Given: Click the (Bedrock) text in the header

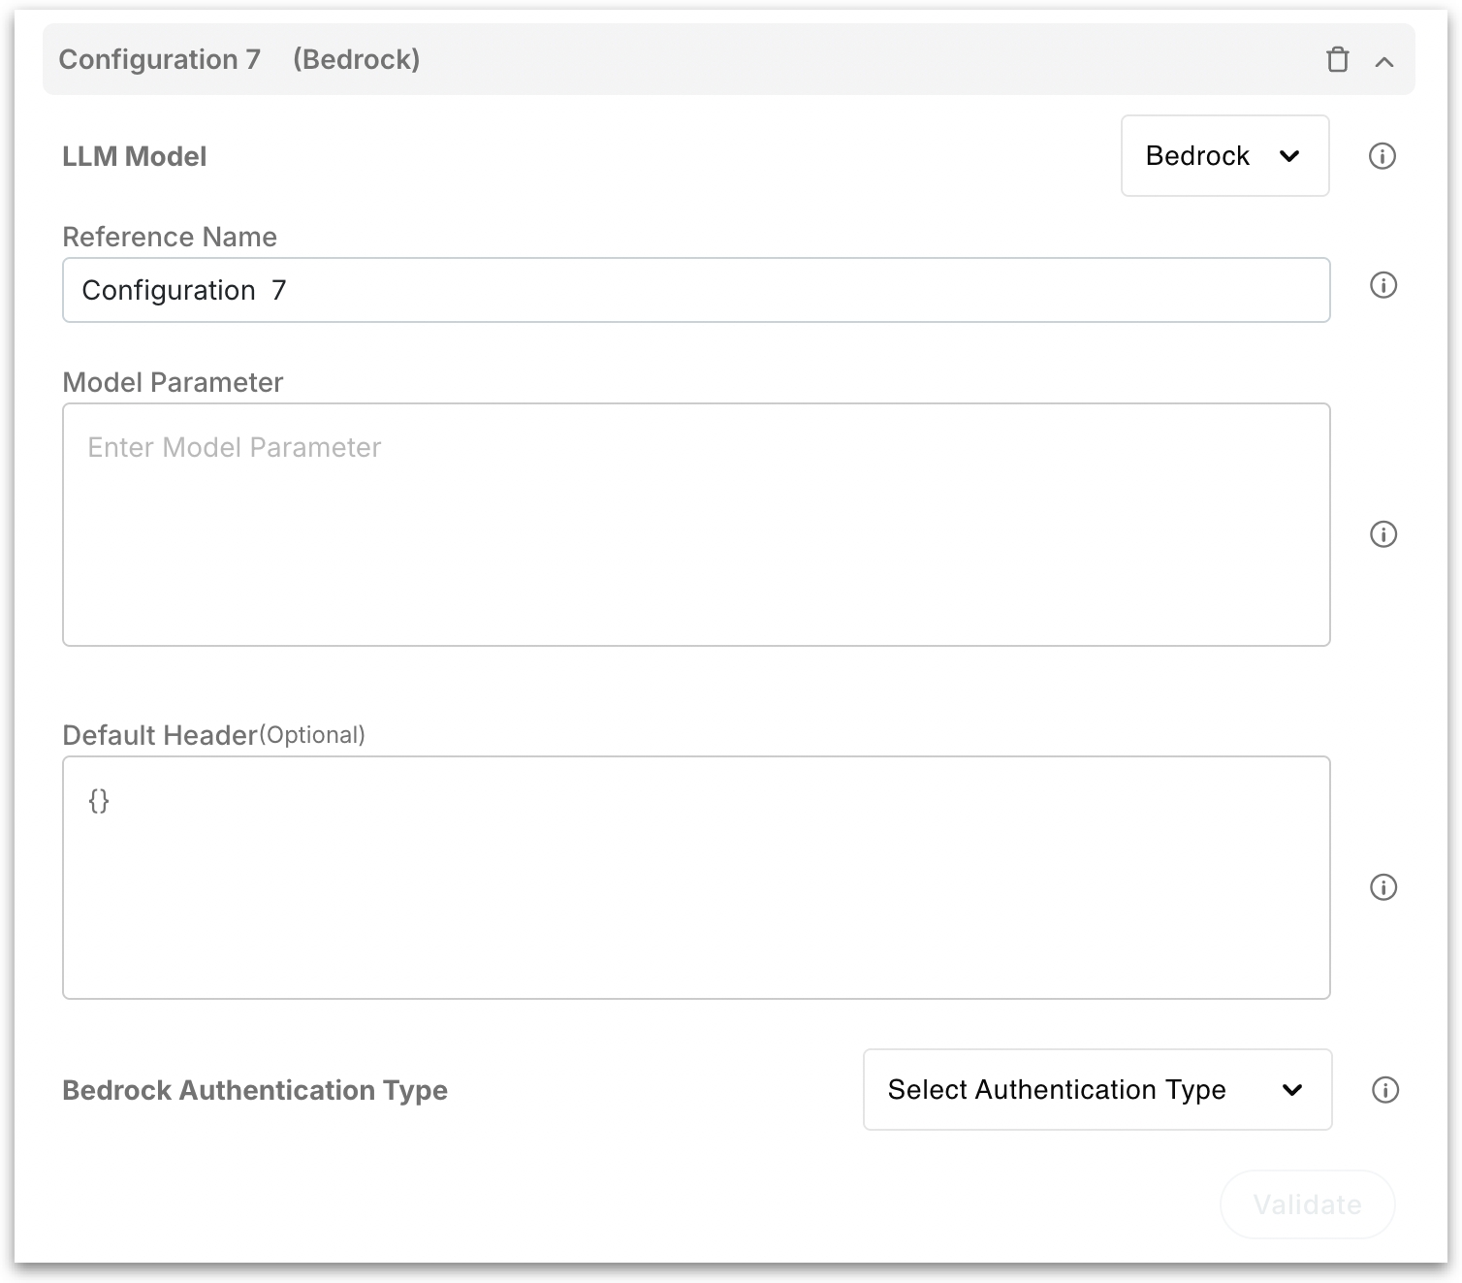Looking at the screenshot, I should pyautogui.click(x=357, y=60).
